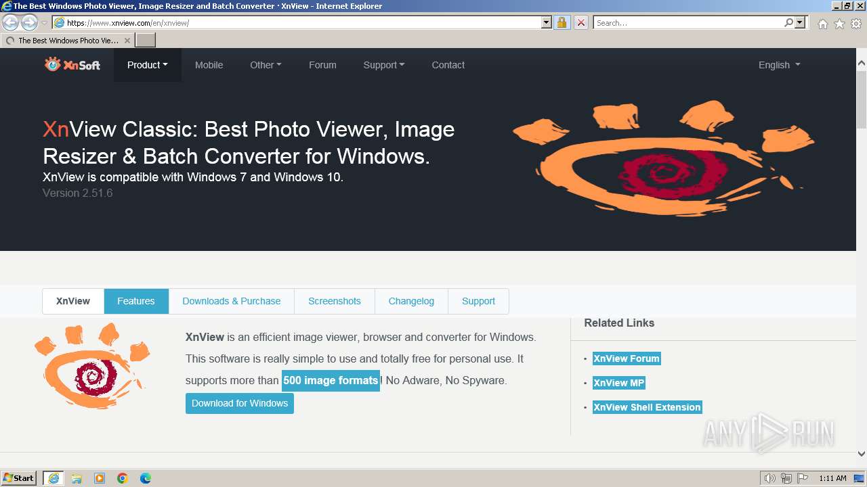Open the search provider dropdown arrow
This screenshot has width=867, height=487.
pos(800,22)
